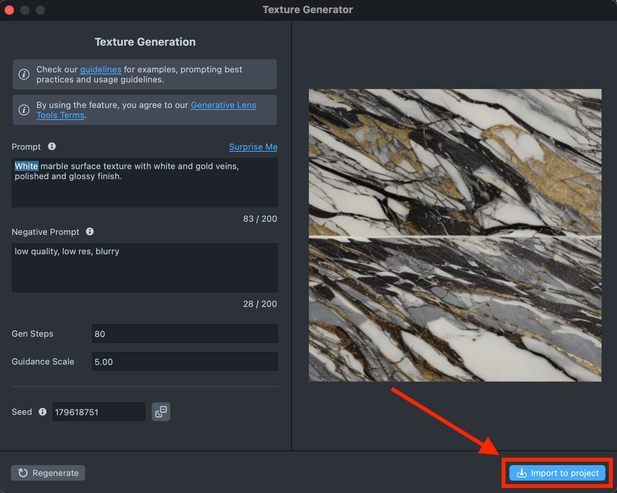Click the Negative Prompt info icon

[x=90, y=231]
